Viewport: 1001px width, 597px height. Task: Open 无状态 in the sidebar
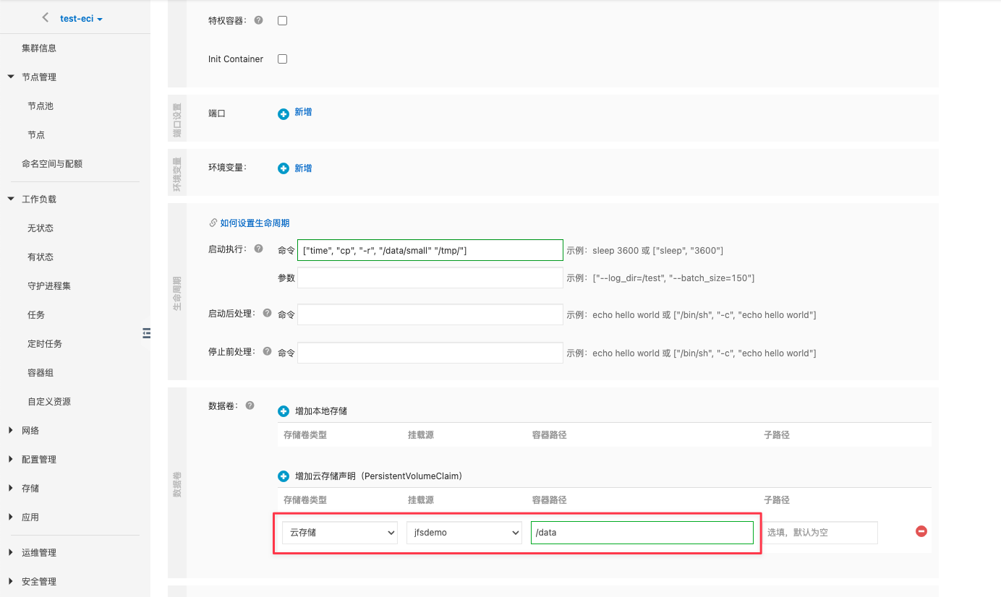click(x=41, y=228)
